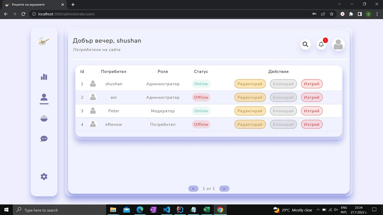The width and height of the screenshot is (383, 215).
Task: Click Блокирай for user shushan
Action: [x=283, y=84]
